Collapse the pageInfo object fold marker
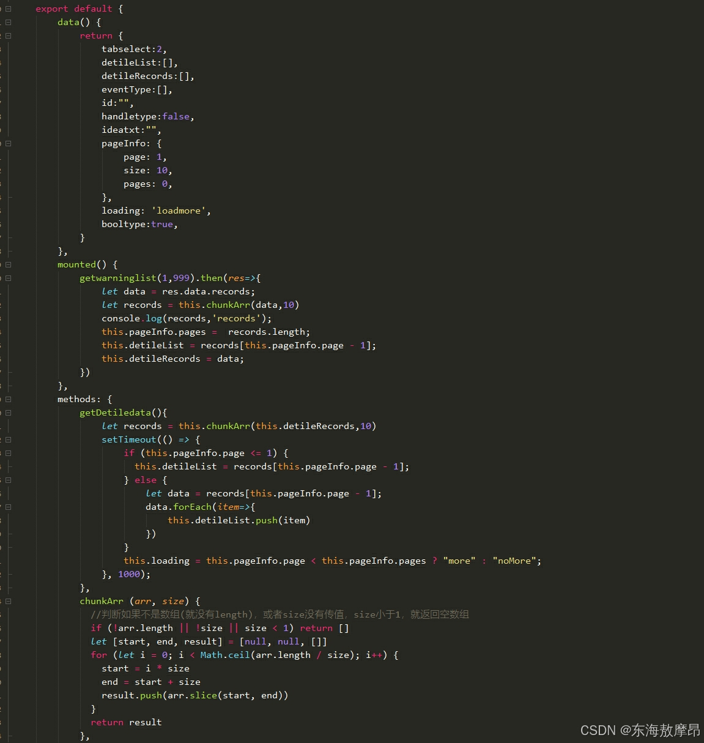The height and width of the screenshot is (743, 704). [x=8, y=143]
